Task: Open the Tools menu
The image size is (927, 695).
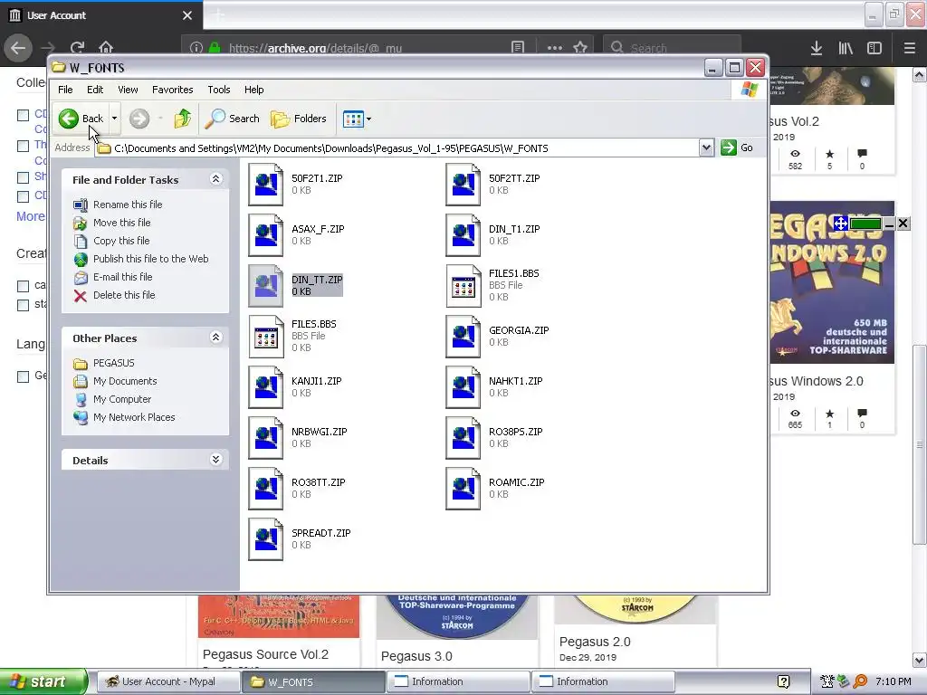Action: pyautogui.click(x=219, y=90)
